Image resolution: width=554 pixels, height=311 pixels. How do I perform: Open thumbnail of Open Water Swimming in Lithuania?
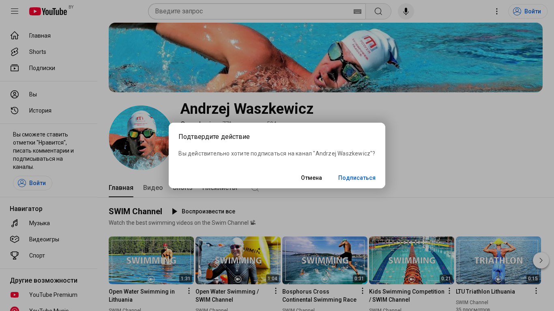coord(151,260)
